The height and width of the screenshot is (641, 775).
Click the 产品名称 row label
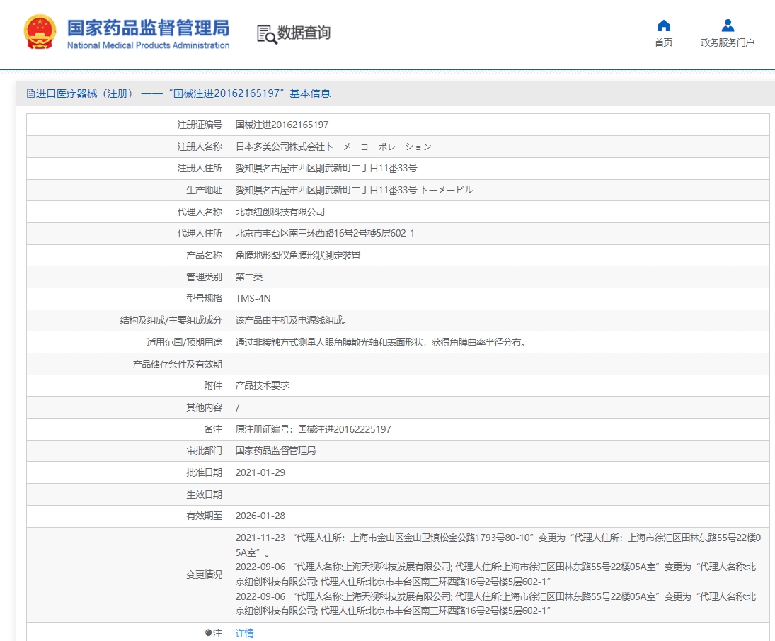(204, 255)
